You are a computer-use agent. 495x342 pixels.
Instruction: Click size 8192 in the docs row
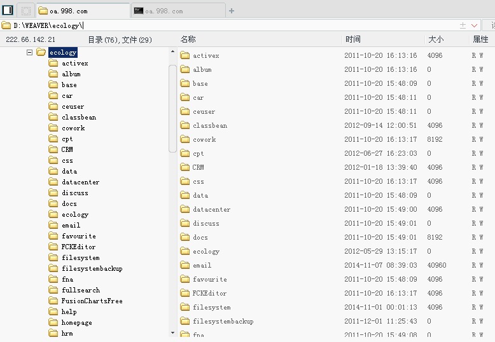point(435,237)
